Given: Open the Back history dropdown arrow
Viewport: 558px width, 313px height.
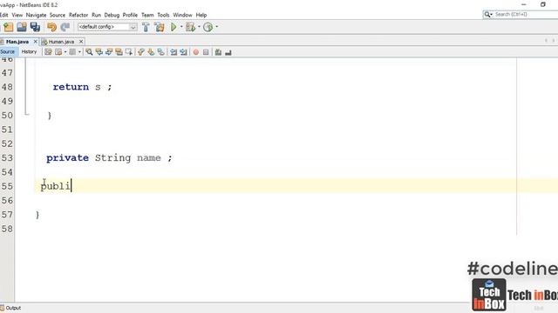Looking at the screenshot, I should click(65, 52).
